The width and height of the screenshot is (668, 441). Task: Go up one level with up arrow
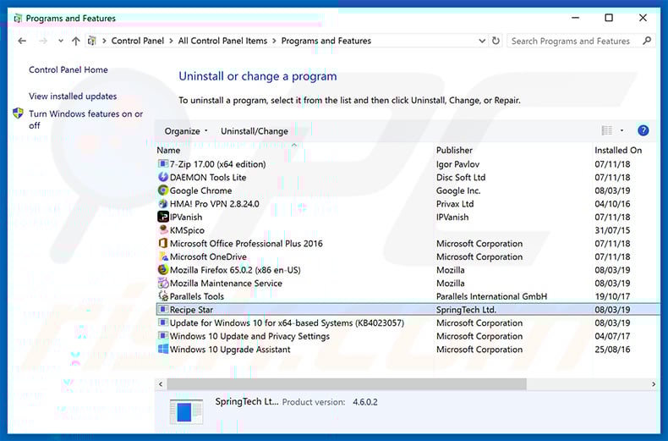(76, 41)
